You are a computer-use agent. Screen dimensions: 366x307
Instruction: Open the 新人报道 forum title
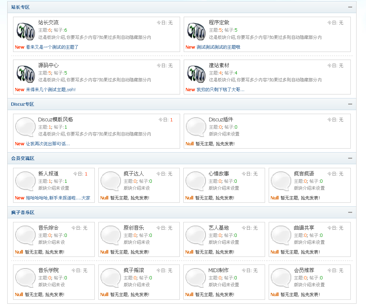[48, 174]
